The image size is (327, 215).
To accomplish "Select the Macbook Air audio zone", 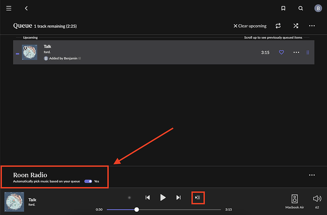I will click(x=294, y=201).
